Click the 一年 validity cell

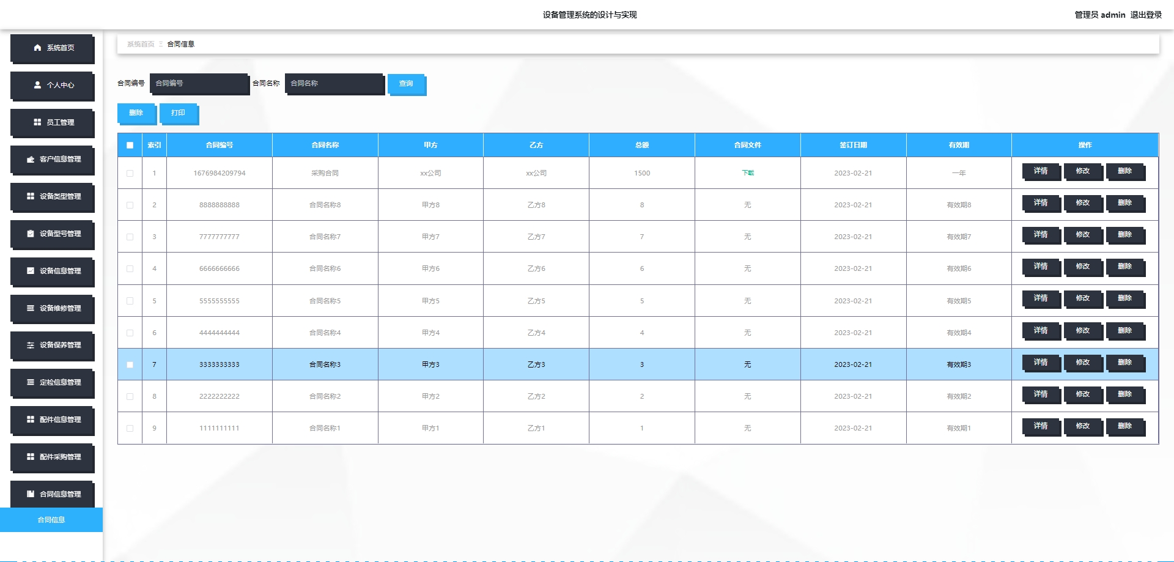[959, 173]
